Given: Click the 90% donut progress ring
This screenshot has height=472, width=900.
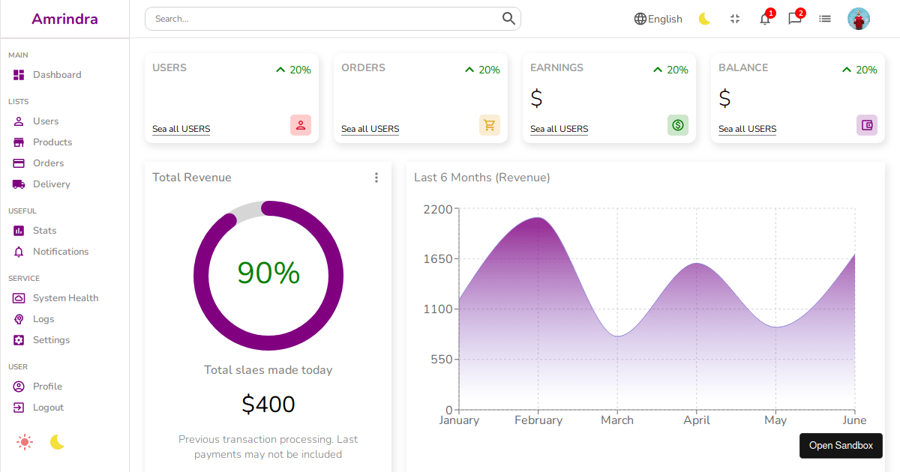Looking at the screenshot, I should click(268, 274).
